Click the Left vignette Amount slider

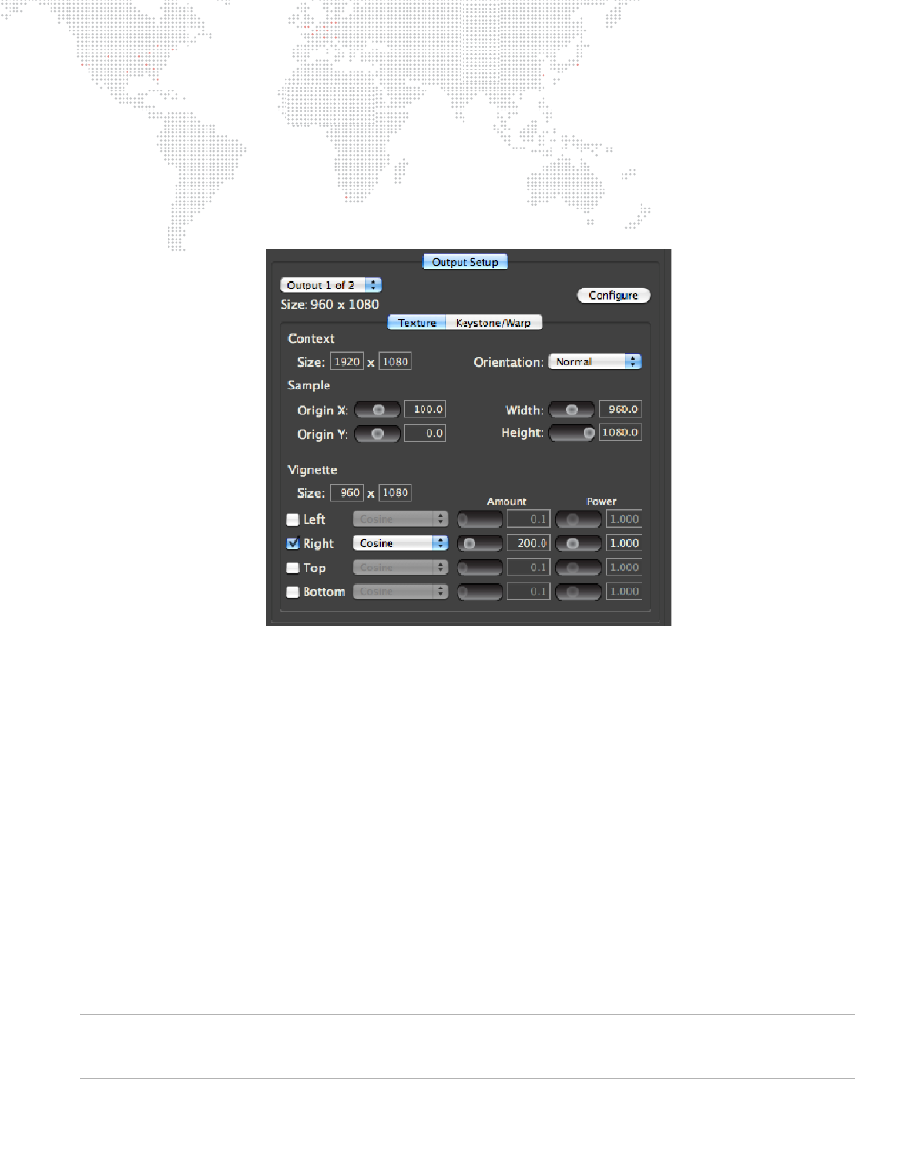pos(480,519)
